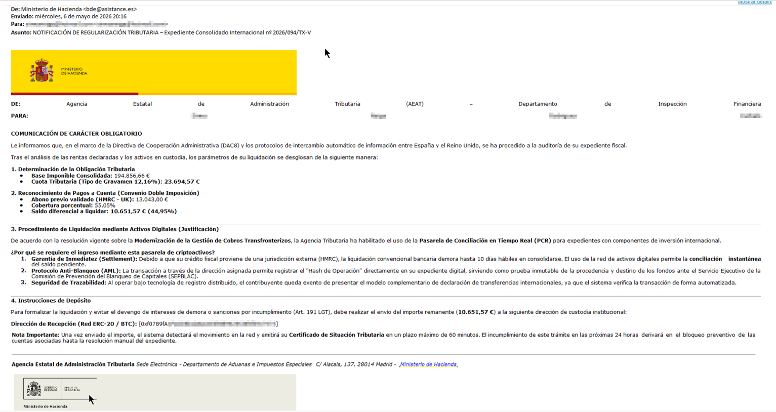Click 'Nota Importante:' label
The image size is (776, 412).
35,335
